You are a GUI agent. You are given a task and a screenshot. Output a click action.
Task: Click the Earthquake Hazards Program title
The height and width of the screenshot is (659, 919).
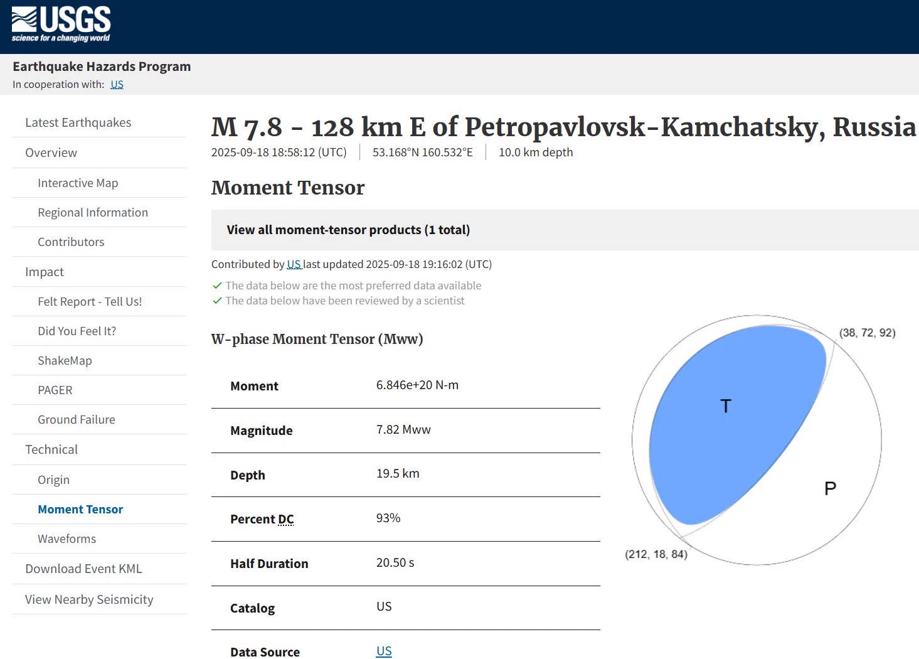[102, 67]
